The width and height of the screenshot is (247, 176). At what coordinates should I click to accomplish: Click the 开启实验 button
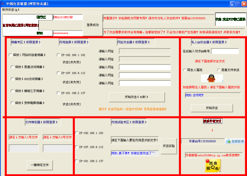pyautogui.click(x=169, y=146)
